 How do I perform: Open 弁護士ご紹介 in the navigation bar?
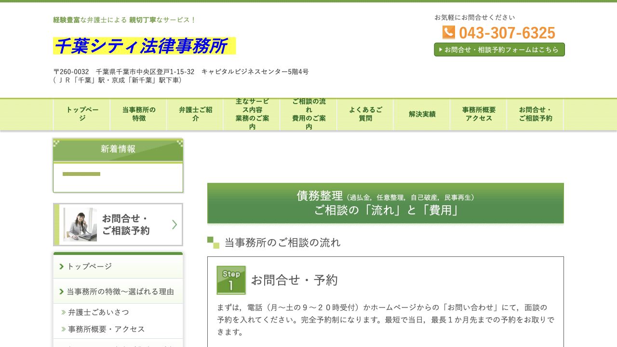tap(195, 114)
